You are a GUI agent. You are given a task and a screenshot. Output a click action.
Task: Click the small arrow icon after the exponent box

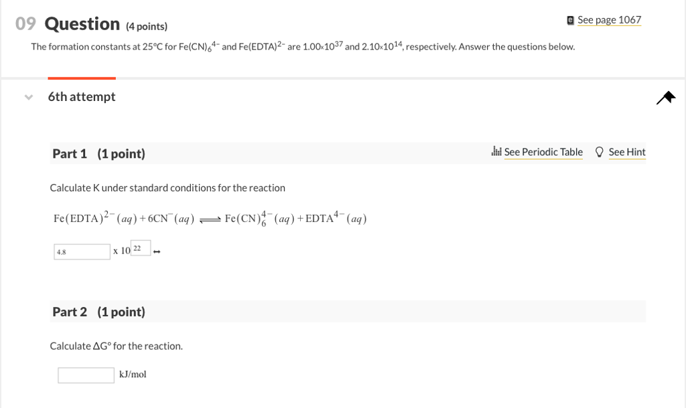point(156,252)
